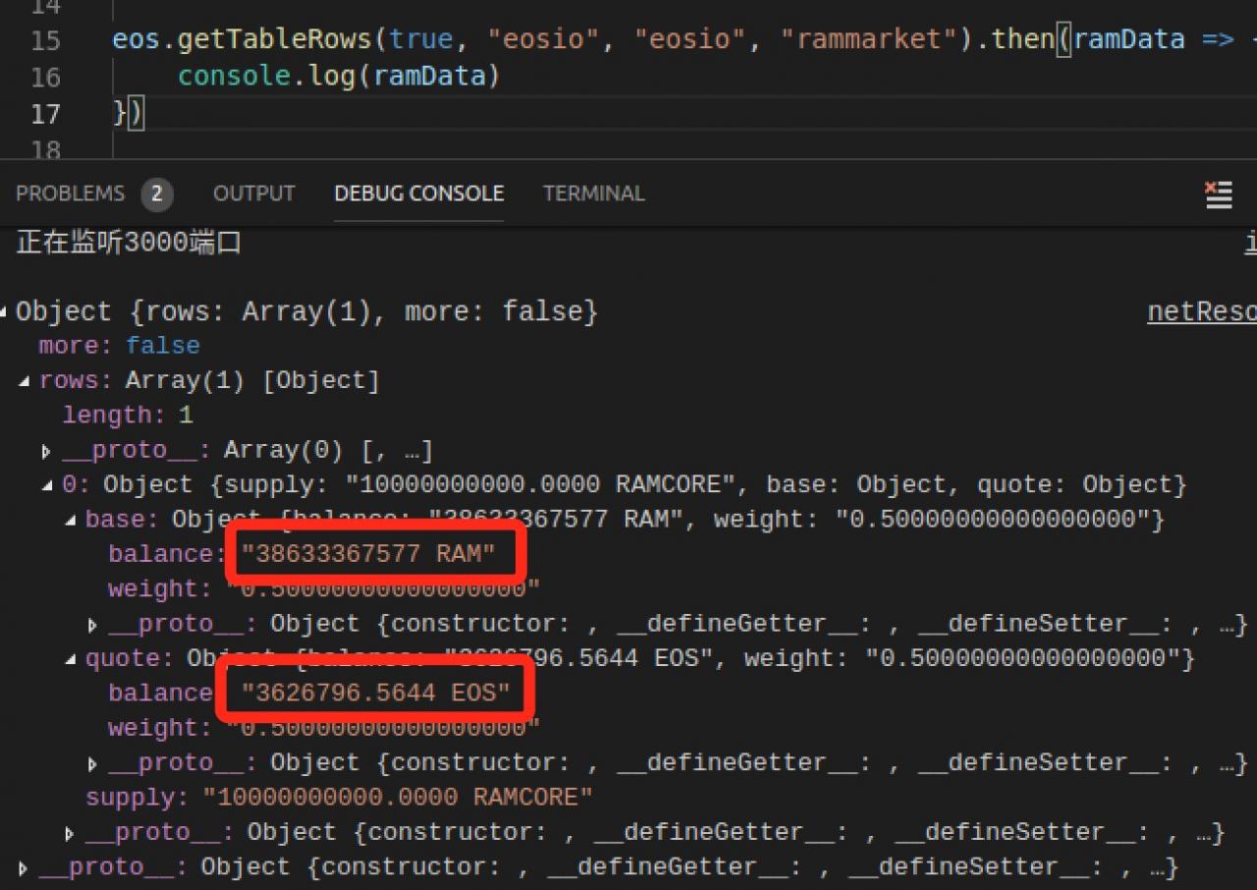This screenshot has width=1257, height=890.
Task: Expand the __proto__: Array(0) node
Action: click(46, 452)
